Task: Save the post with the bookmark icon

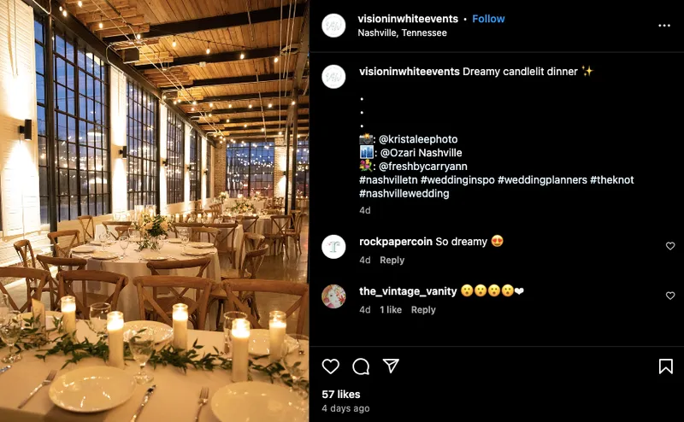Action: click(x=666, y=366)
